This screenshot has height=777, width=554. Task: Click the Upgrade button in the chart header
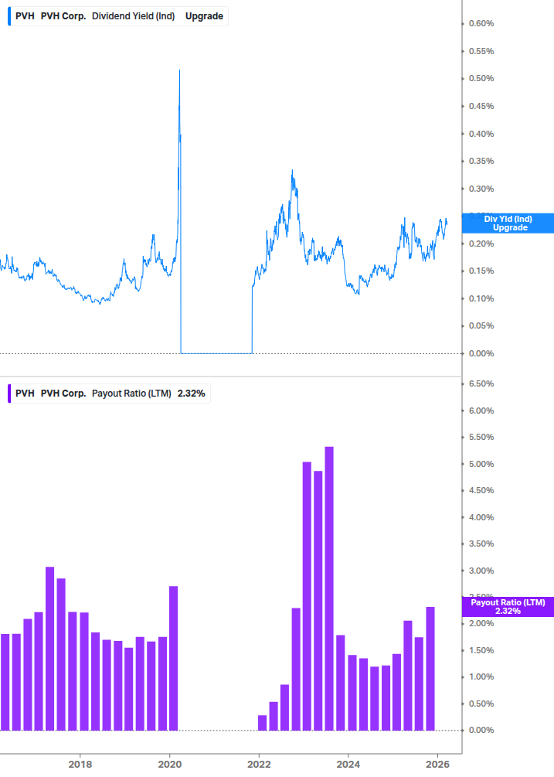click(x=206, y=15)
